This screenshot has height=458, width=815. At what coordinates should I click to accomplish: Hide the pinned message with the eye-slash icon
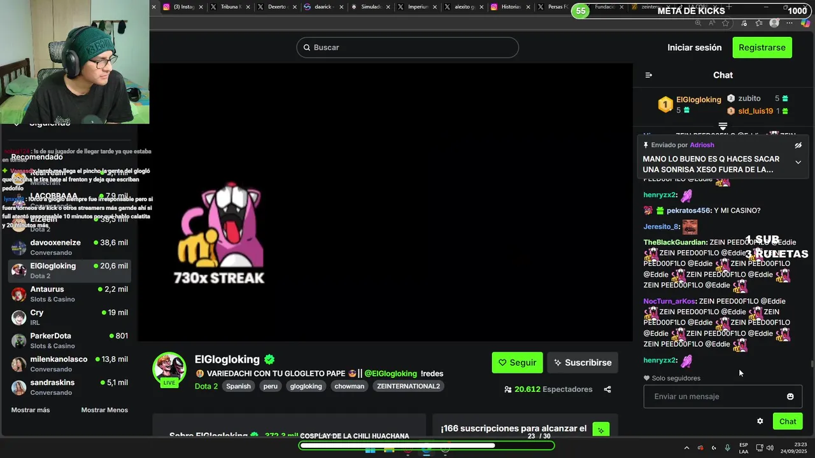coord(798,145)
